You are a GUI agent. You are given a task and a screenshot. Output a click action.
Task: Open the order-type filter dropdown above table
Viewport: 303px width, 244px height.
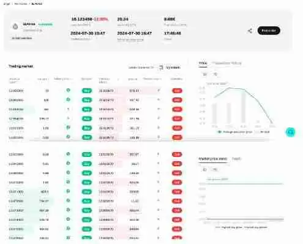pos(141,67)
